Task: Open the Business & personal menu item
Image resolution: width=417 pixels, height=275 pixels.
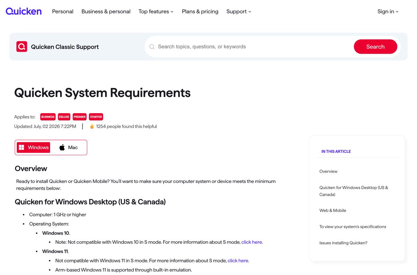Action: pyautogui.click(x=106, y=11)
